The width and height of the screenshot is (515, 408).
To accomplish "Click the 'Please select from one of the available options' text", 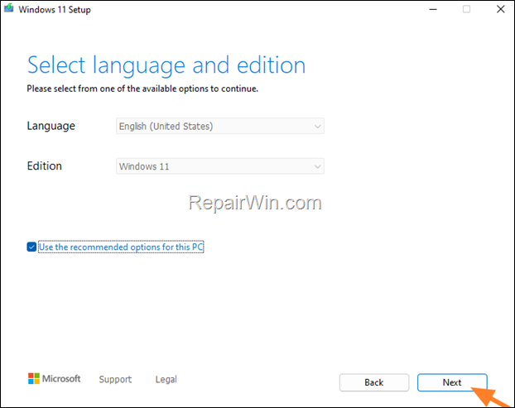I will tap(142, 89).
